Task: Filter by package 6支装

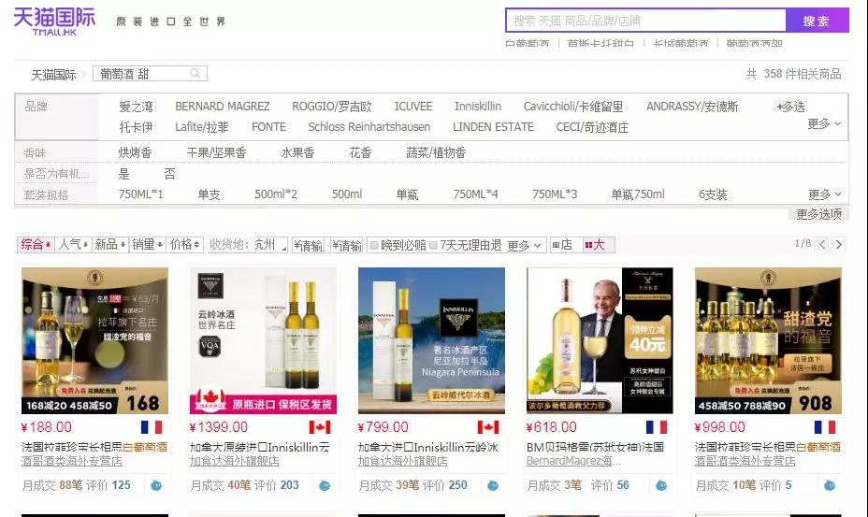Action: (713, 194)
